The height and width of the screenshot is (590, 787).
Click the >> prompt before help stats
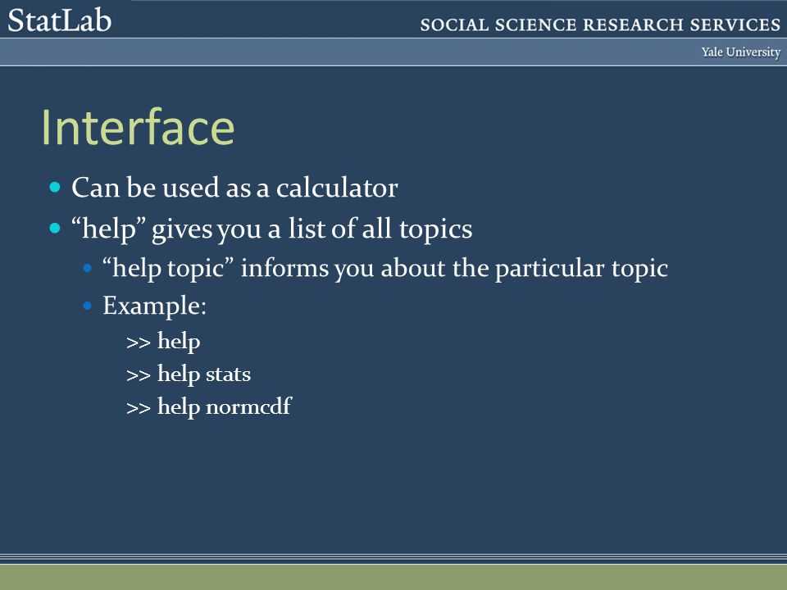pyautogui.click(x=139, y=376)
